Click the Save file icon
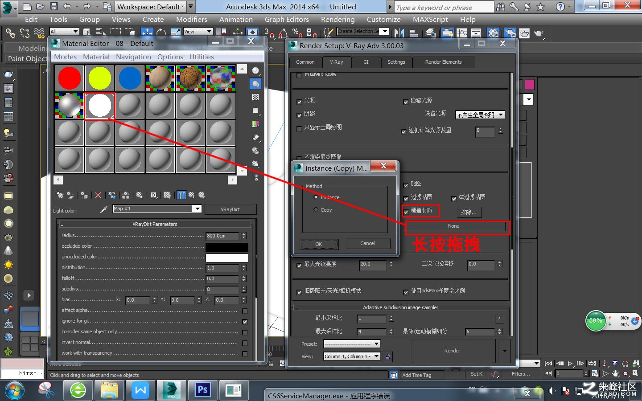642x401 pixels. 54,7
